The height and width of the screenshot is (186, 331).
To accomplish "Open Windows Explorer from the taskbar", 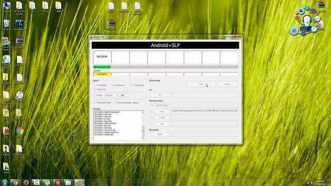I will (68, 182).
